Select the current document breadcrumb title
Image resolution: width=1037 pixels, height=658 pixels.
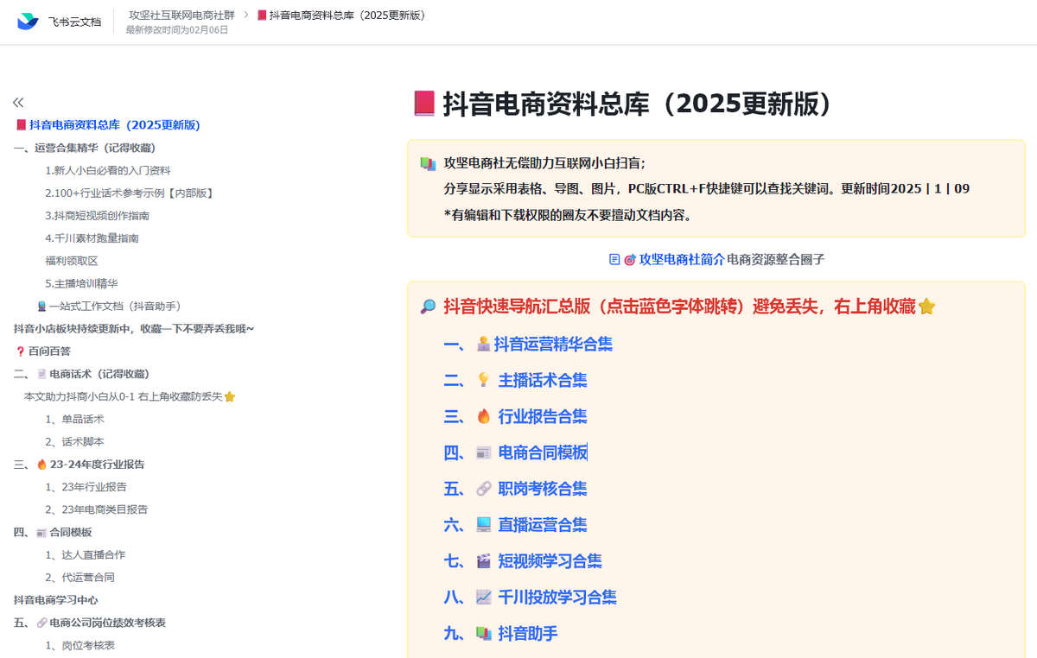point(347,15)
